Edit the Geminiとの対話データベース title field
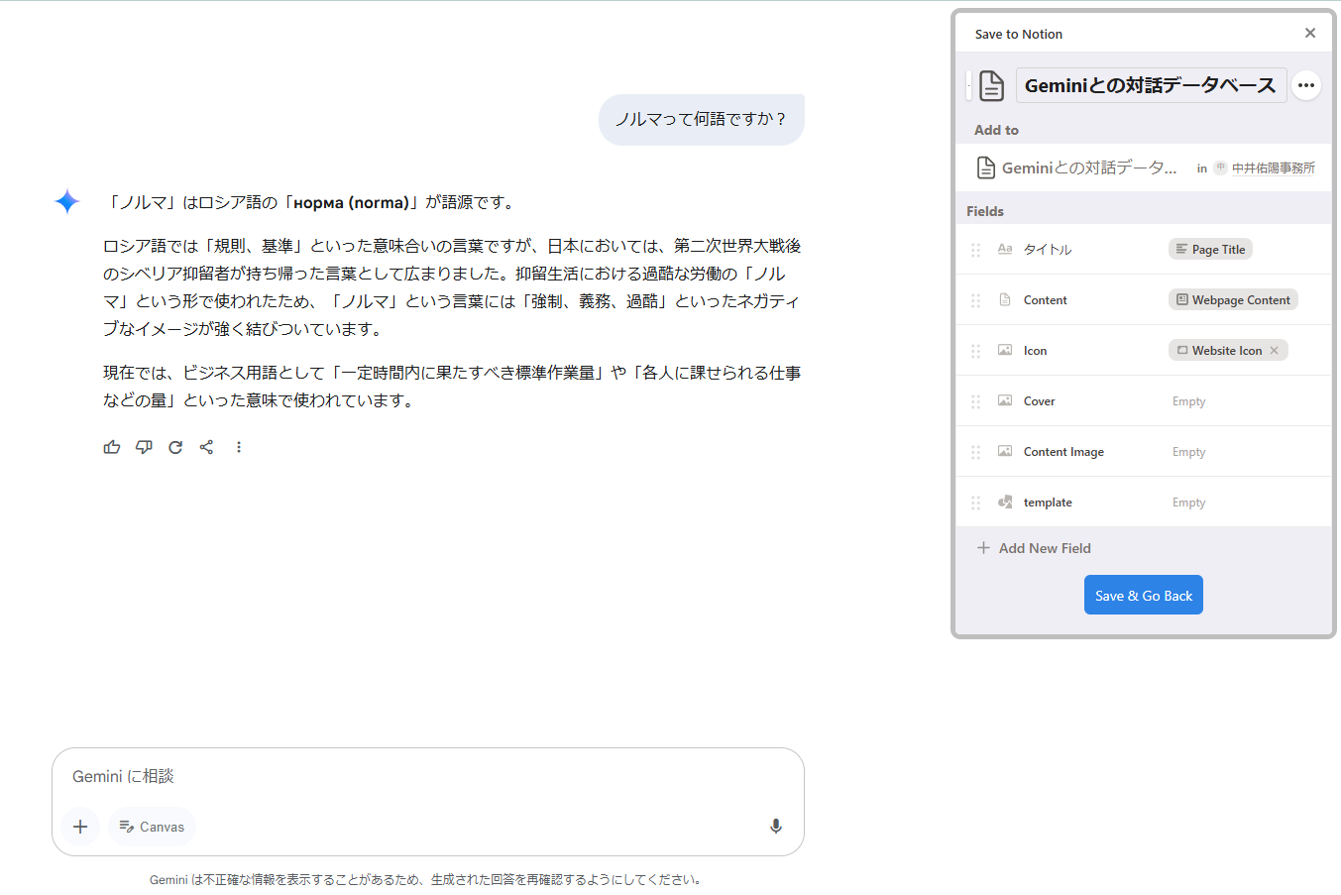The image size is (1341, 895). (x=1151, y=85)
